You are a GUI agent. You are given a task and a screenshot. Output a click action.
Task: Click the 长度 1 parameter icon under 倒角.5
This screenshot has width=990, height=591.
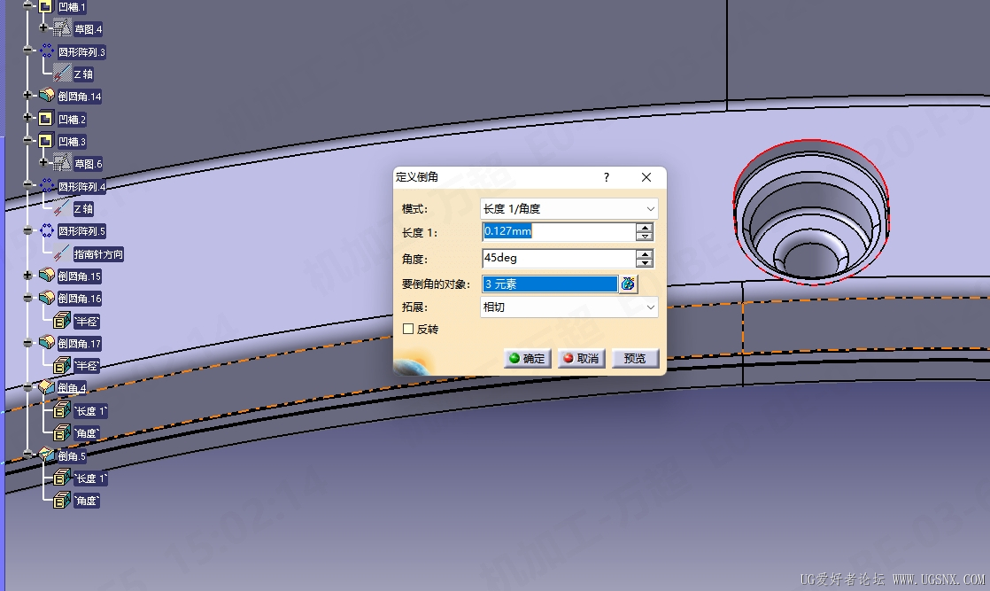(x=62, y=478)
